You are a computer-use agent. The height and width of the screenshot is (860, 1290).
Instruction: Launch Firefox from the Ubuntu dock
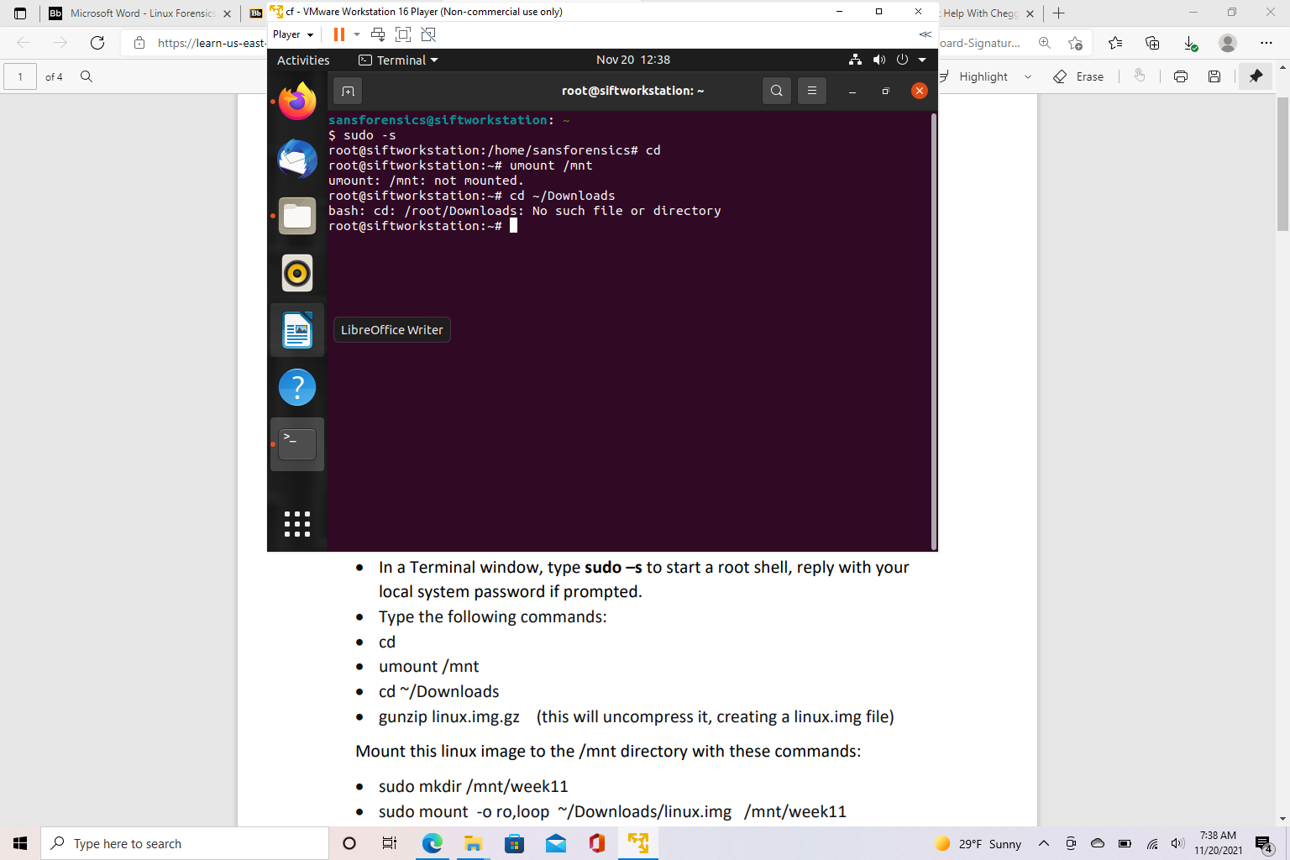pyautogui.click(x=296, y=101)
